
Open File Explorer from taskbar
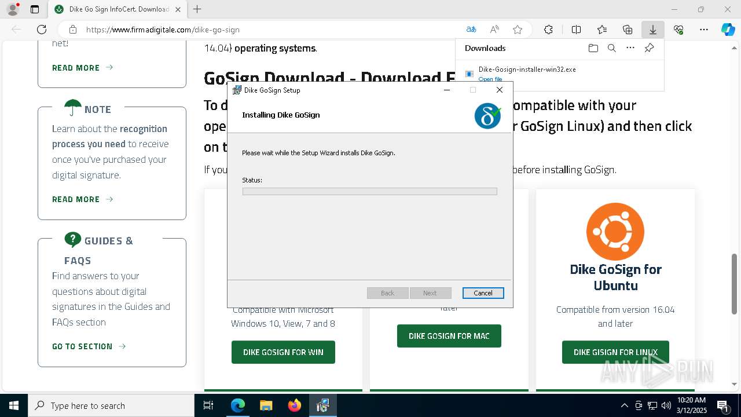(x=266, y=405)
